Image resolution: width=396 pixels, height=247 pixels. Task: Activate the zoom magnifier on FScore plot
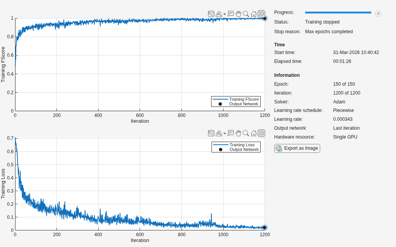246,14
